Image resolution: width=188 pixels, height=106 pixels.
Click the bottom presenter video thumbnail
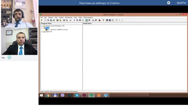[x=19, y=41]
